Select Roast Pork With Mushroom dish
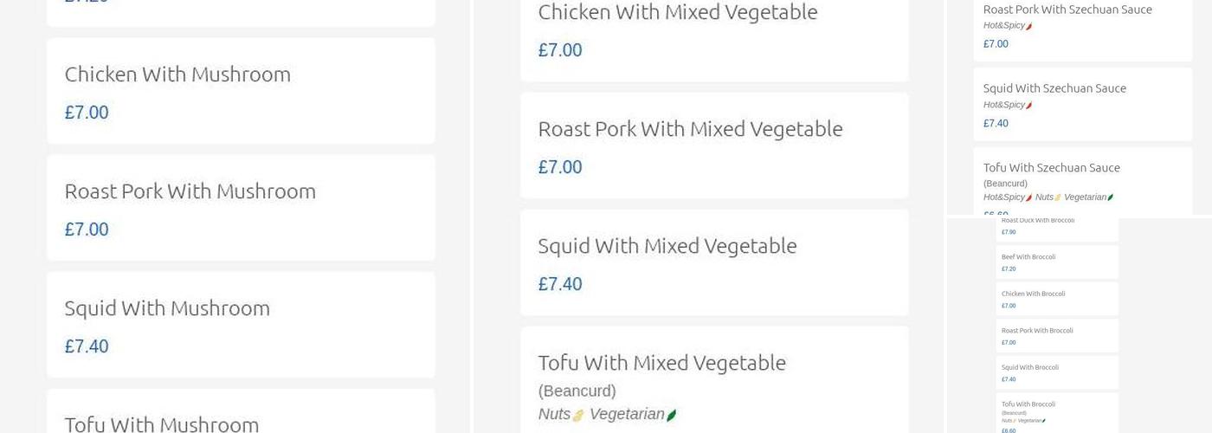The image size is (1212, 433). [190, 191]
